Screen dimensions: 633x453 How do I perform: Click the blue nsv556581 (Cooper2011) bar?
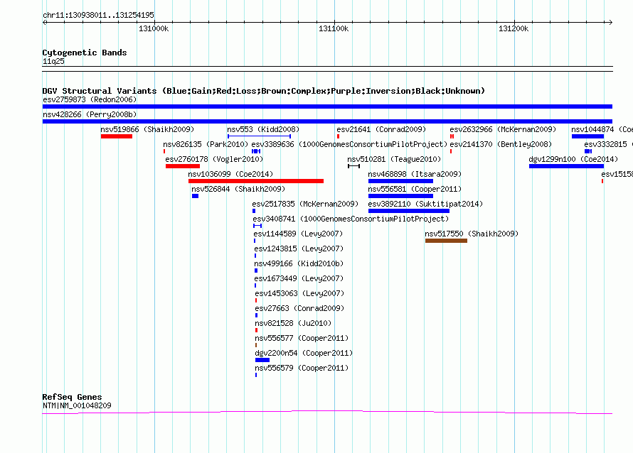400,196
